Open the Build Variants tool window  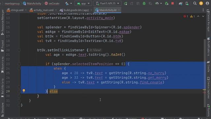pyautogui.click(x=2, y=88)
